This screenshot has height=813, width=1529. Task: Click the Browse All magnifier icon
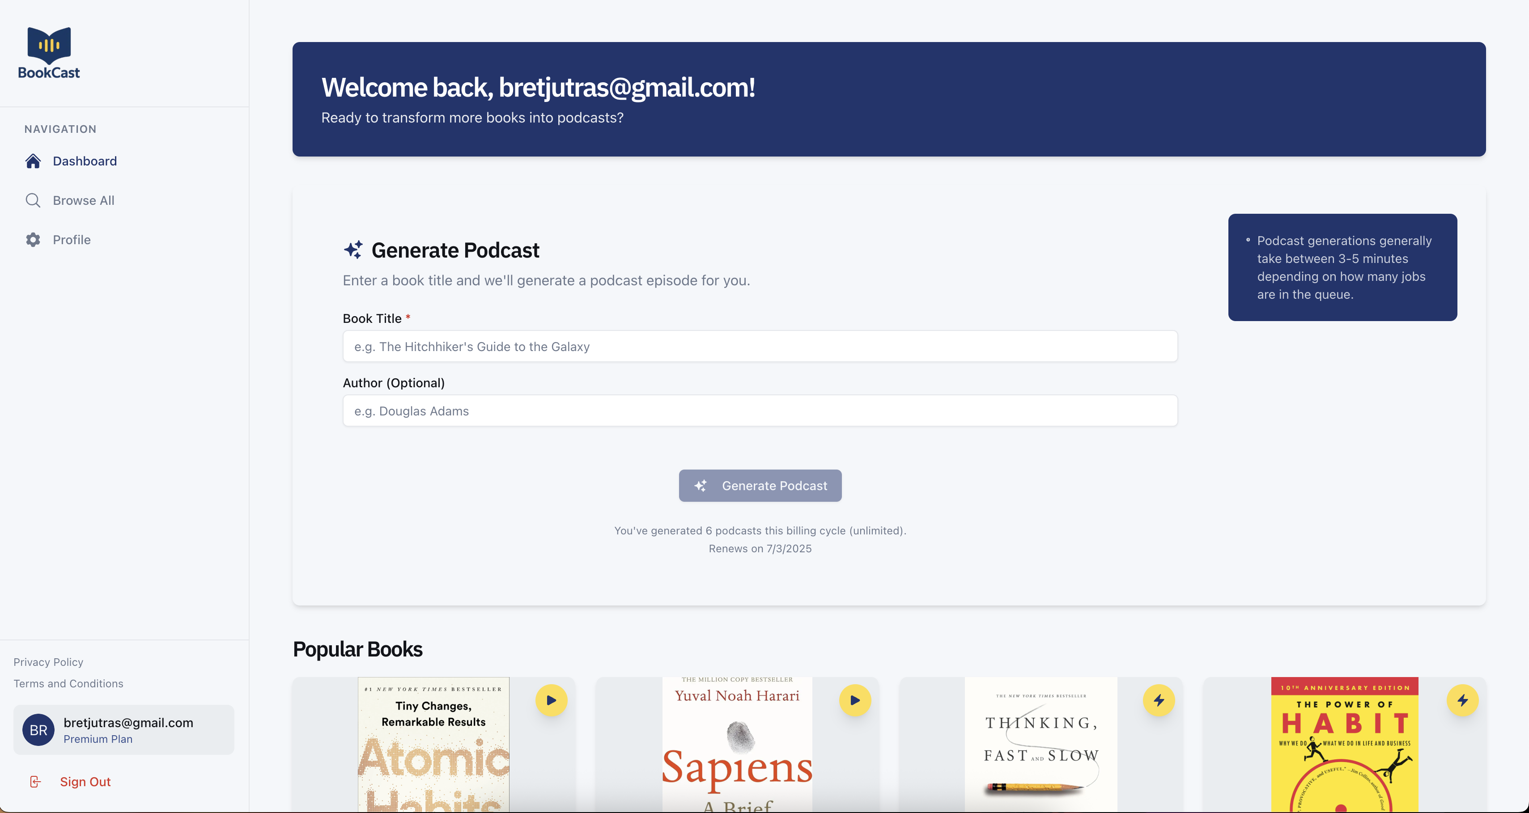pos(33,201)
